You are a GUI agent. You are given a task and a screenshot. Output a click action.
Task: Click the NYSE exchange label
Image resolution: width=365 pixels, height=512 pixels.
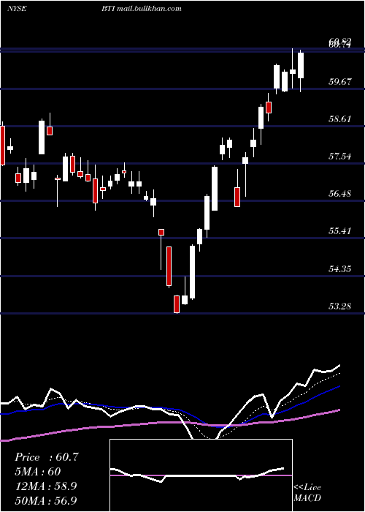tap(17, 9)
